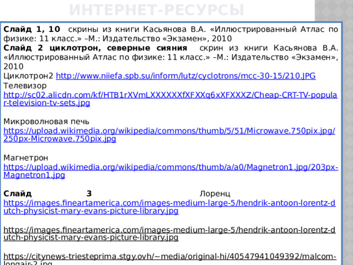
Task: Click the slide title ИНТЕРНЕТ-РЕСУРСЫ
Action: pyautogui.click(x=157, y=10)
